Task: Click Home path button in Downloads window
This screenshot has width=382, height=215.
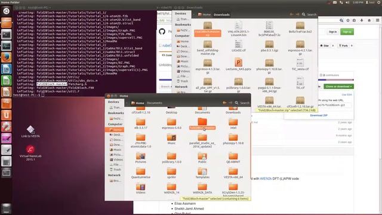Action: coord(204,14)
